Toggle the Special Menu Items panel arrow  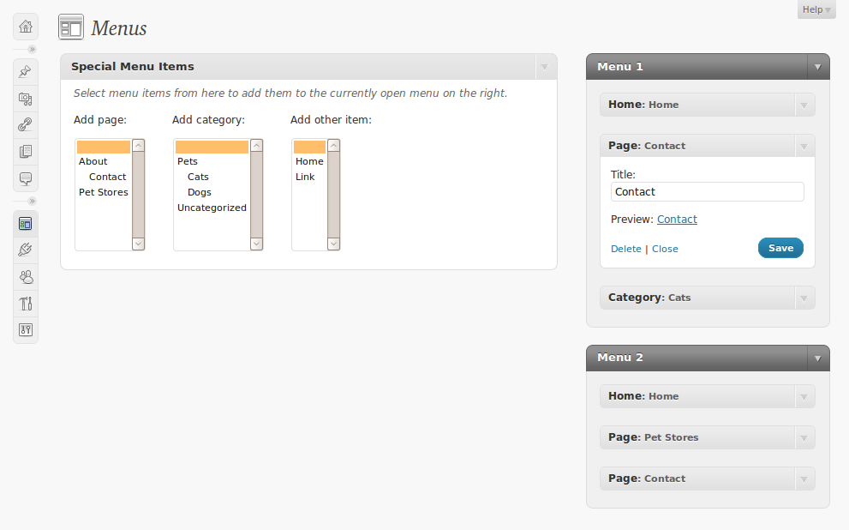pyautogui.click(x=544, y=67)
